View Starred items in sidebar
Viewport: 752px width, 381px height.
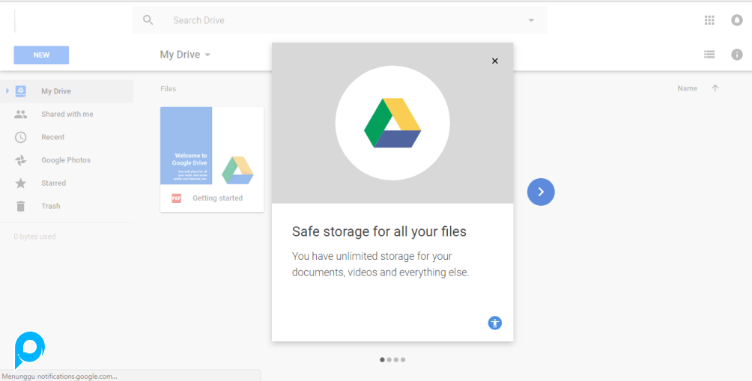tap(53, 183)
